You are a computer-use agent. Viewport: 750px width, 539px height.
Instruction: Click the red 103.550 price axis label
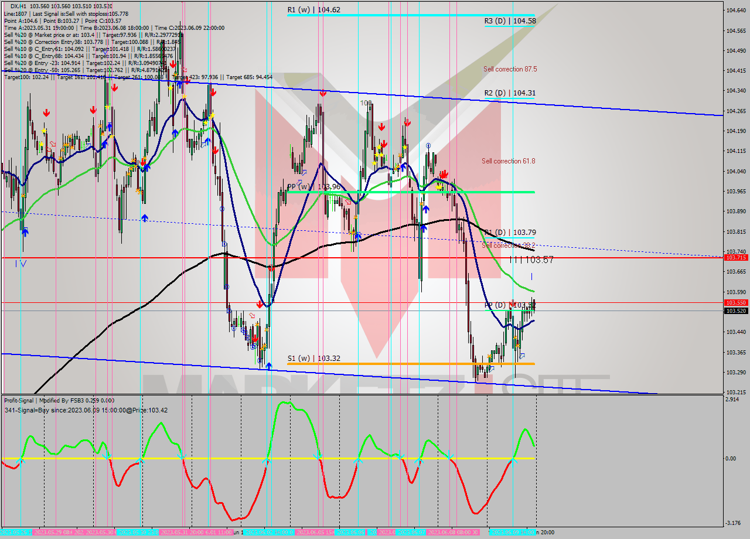coord(736,303)
